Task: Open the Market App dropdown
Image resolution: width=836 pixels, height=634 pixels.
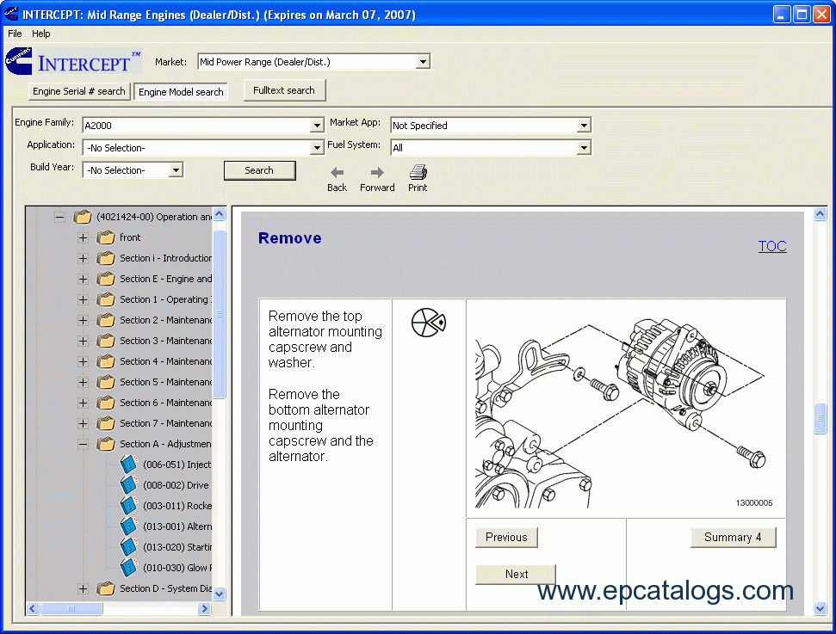Action: 584,126
